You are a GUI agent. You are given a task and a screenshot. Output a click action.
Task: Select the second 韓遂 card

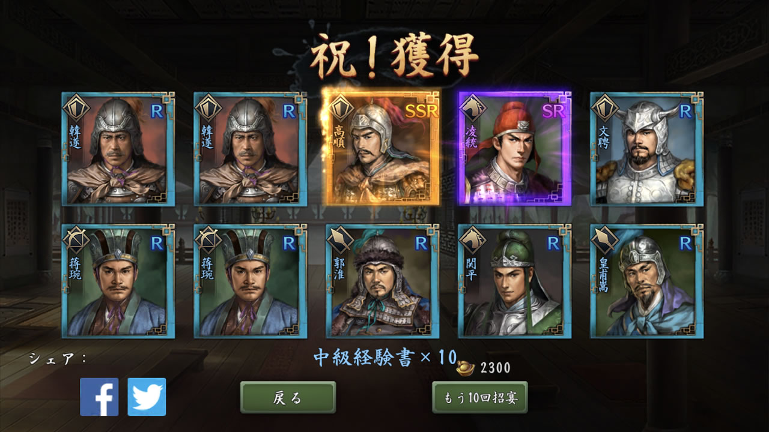tap(250, 149)
